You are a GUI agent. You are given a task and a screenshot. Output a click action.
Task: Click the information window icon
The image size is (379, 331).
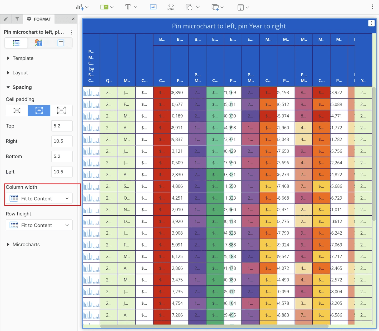pos(241,7)
